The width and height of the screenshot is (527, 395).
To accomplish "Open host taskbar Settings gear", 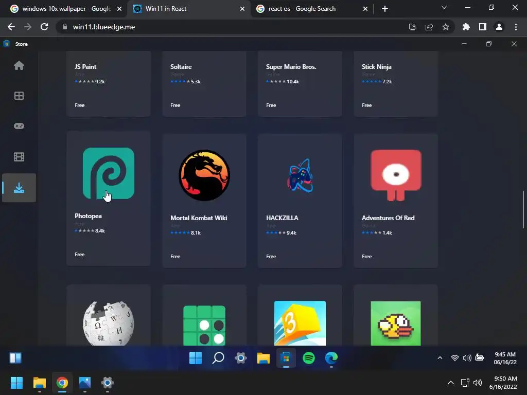I will tap(107, 383).
